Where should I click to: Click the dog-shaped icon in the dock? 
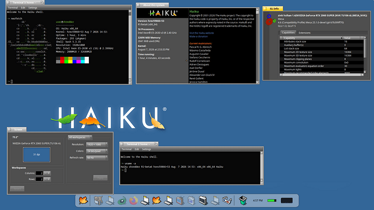(98, 200)
